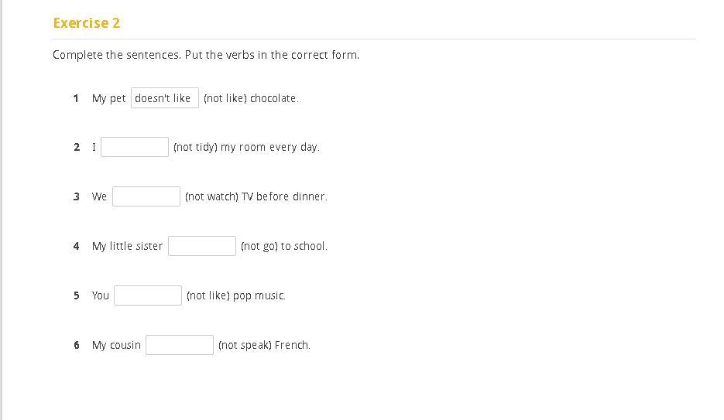Focus the blank before "(not tidy)"
724x420 pixels.
coord(135,147)
